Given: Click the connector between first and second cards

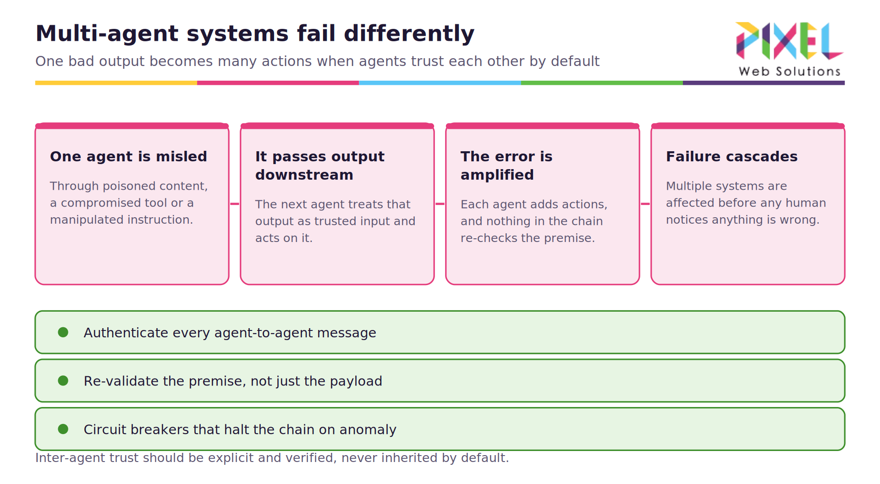Looking at the screenshot, I should coord(235,204).
